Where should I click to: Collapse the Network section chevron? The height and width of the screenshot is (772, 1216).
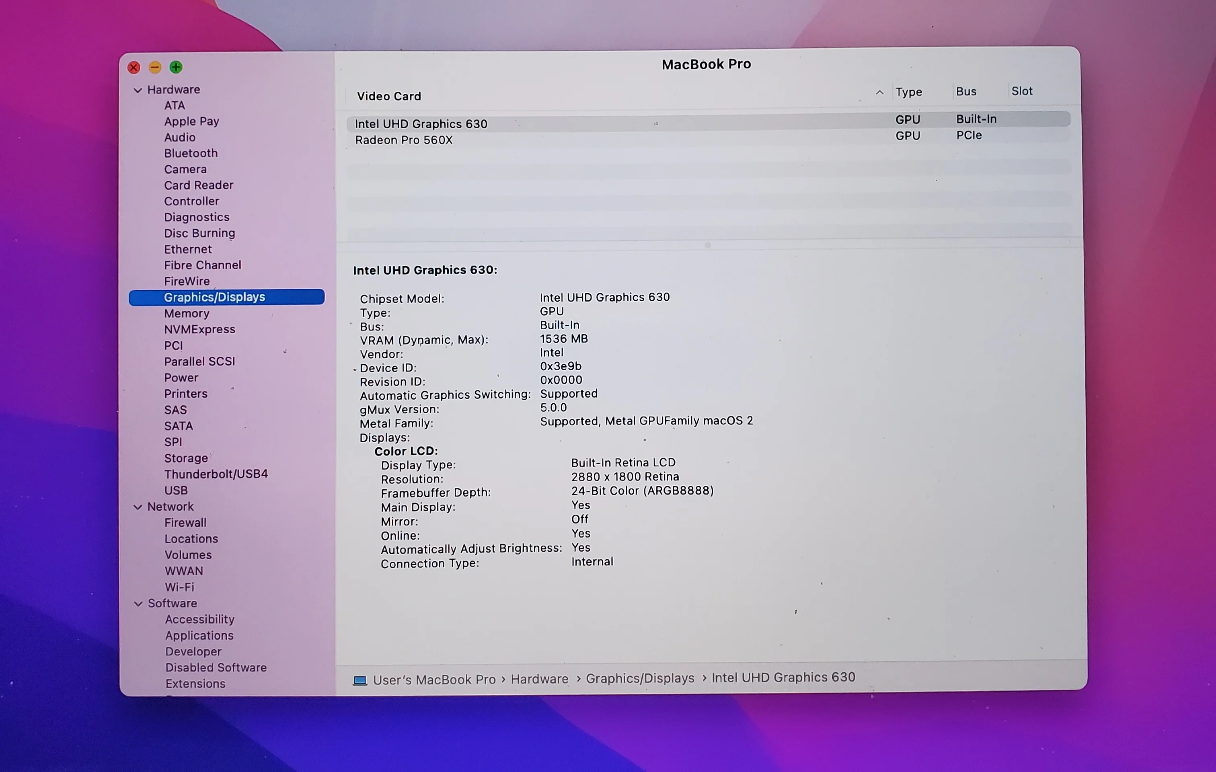click(x=138, y=507)
